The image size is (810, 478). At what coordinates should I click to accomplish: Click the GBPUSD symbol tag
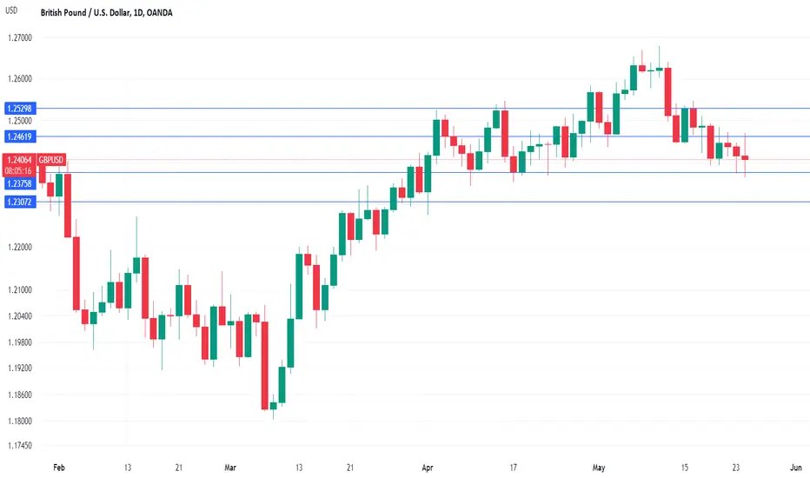point(51,160)
